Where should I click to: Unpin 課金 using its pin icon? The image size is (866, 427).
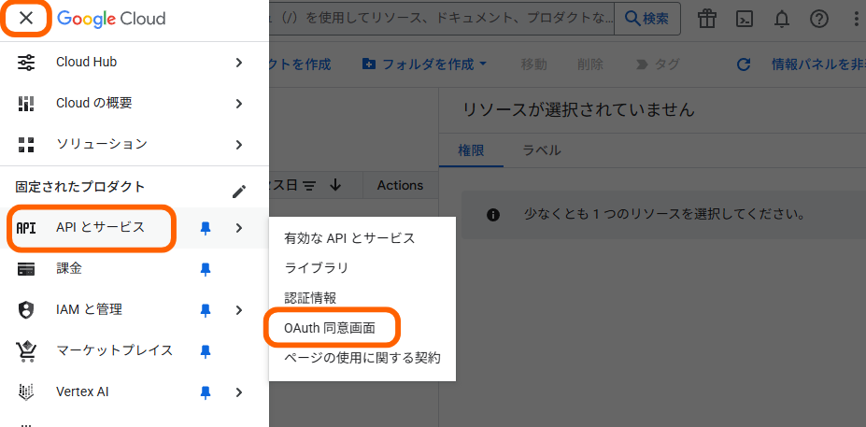coord(206,270)
